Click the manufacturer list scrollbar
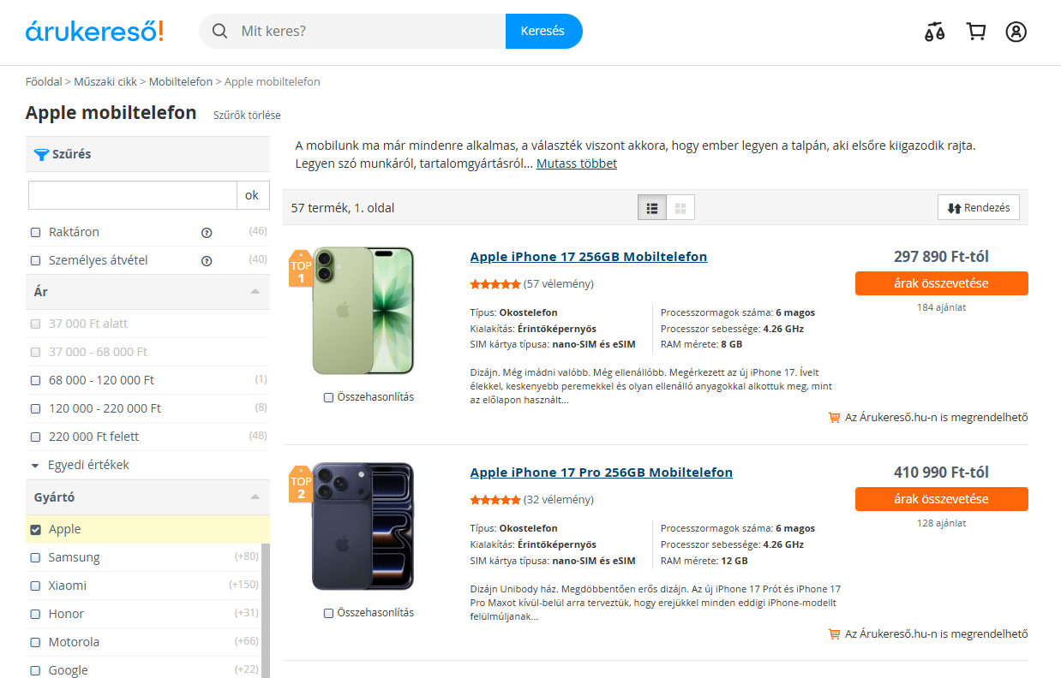The image size is (1061, 678). [265, 610]
